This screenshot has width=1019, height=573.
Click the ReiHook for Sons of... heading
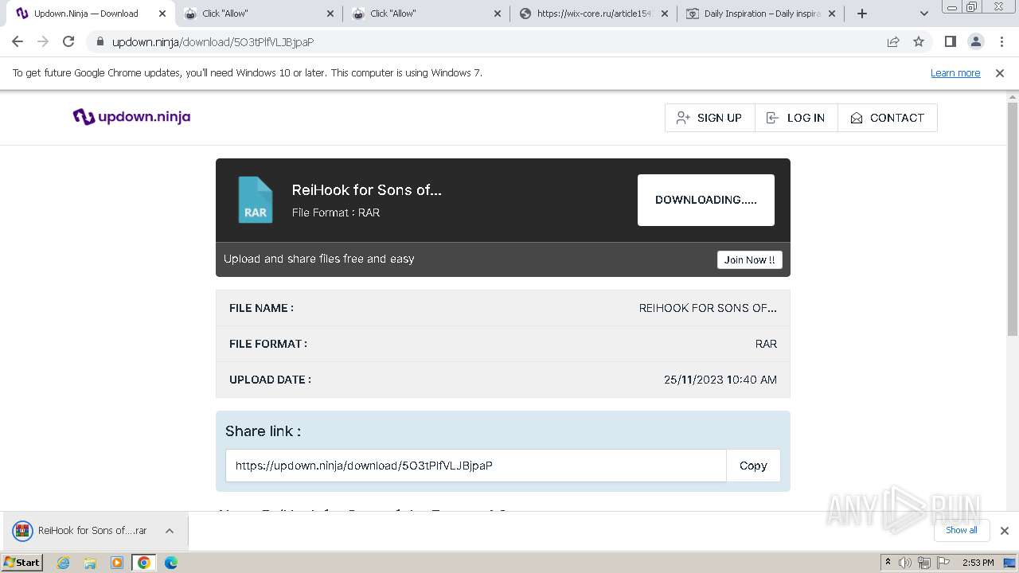coord(366,189)
